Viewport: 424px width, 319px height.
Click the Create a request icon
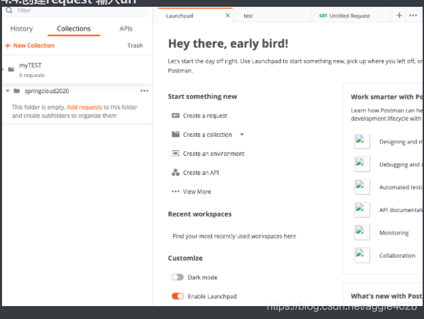[x=176, y=116]
